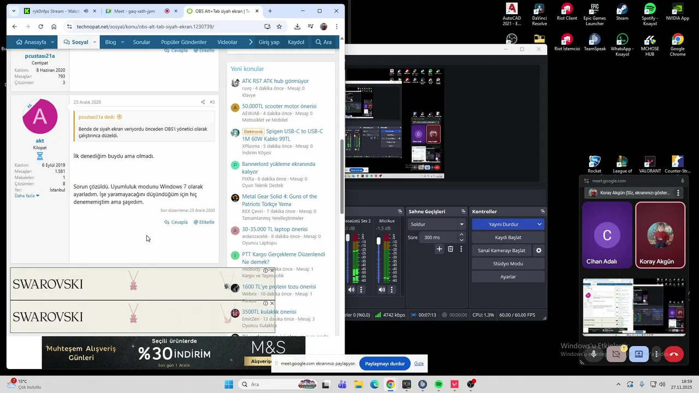Image resolution: width=699 pixels, height=393 pixels.
Task: Undock the Kontroller panel
Action: tap(543, 211)
